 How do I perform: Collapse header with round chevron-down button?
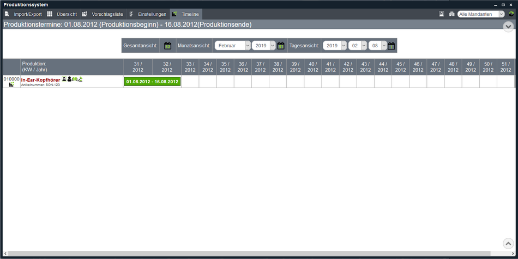[508, 26]
